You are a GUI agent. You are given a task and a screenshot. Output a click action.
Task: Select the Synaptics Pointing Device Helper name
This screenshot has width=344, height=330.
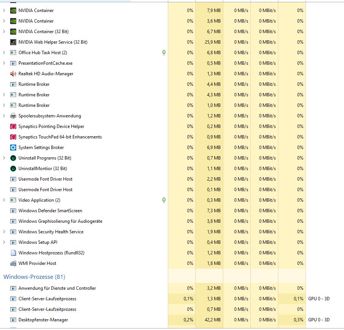tap(51, 126)
